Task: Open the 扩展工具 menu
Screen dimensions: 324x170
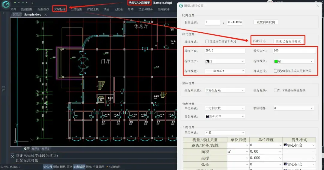Action: click(93, 9)
